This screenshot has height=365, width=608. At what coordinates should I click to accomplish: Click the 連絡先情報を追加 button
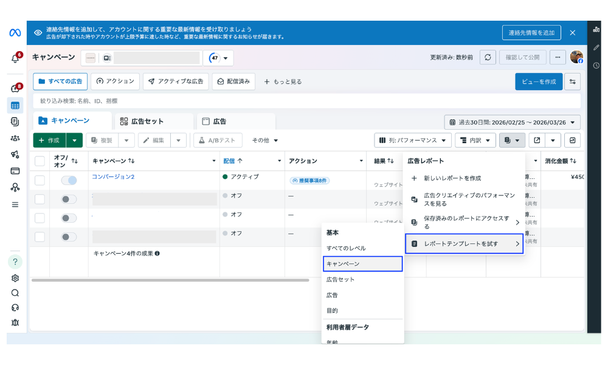coord(531,32)
